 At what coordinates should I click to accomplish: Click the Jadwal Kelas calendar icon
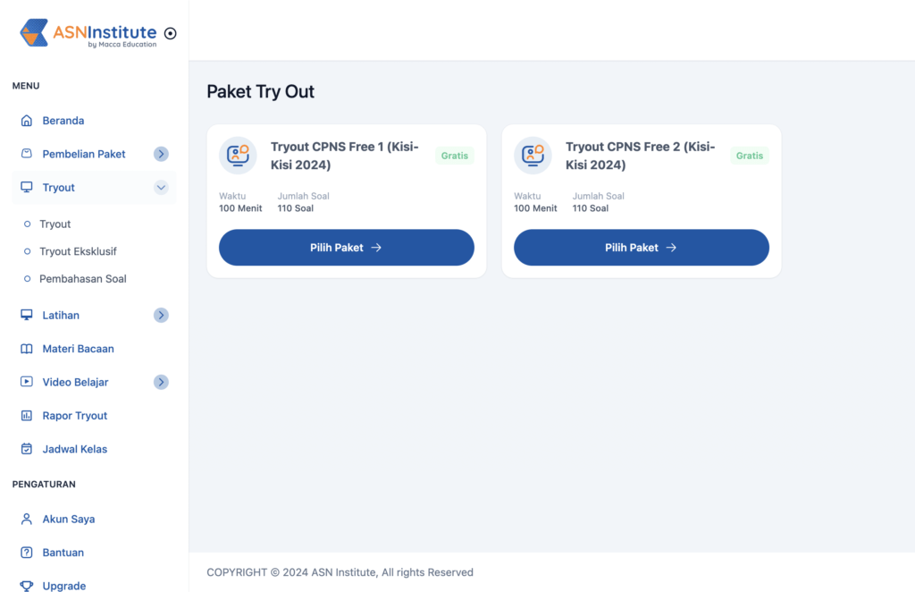[x=26, y=449]
